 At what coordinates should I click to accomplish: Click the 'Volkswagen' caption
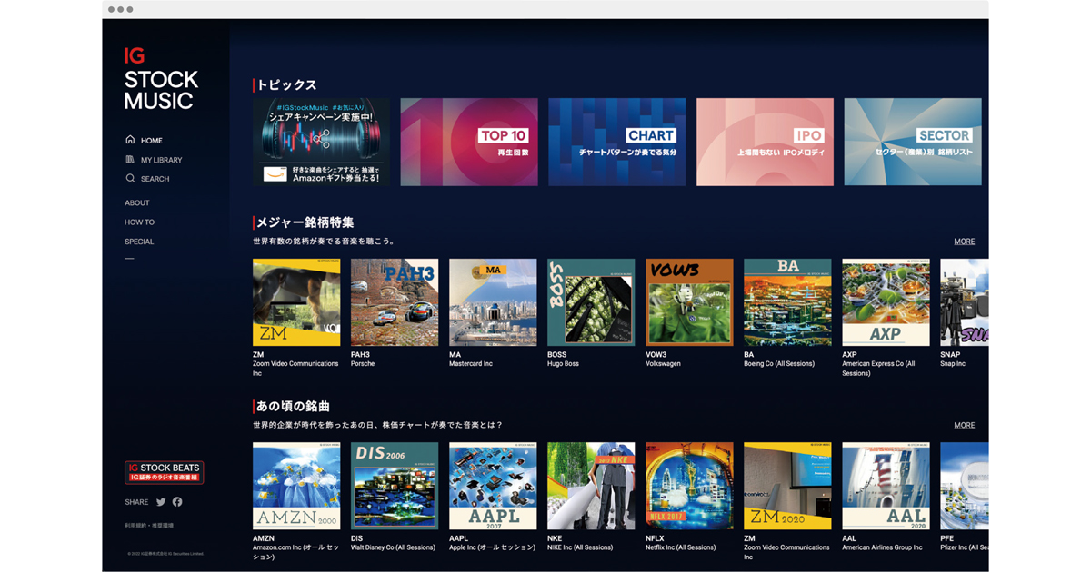[663, 364]
